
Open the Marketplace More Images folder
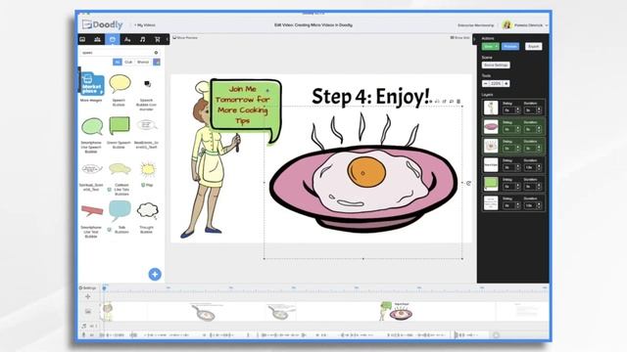92,84
